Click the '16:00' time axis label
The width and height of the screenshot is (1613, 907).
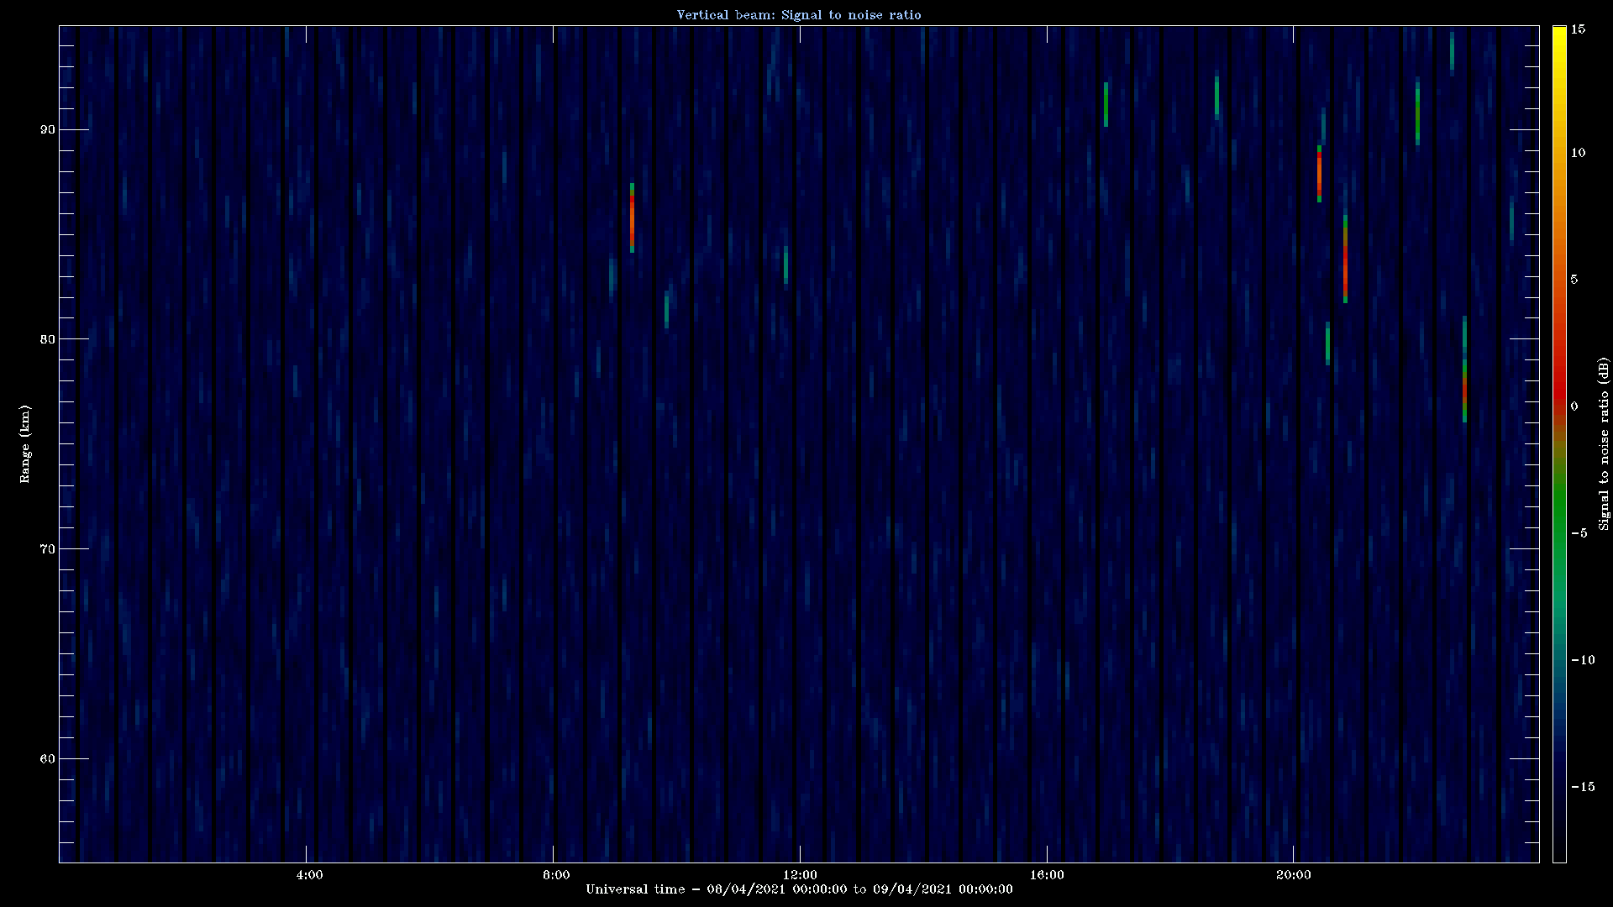coord(1047,875)
